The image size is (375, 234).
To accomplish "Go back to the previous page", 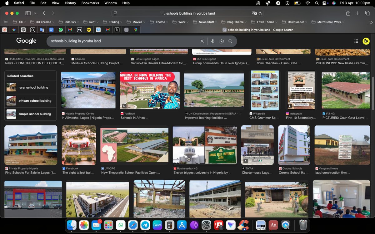I will (44, 13).
